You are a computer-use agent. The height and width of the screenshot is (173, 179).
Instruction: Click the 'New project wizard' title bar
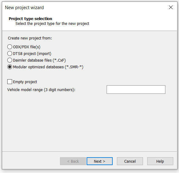click(24, 8)
